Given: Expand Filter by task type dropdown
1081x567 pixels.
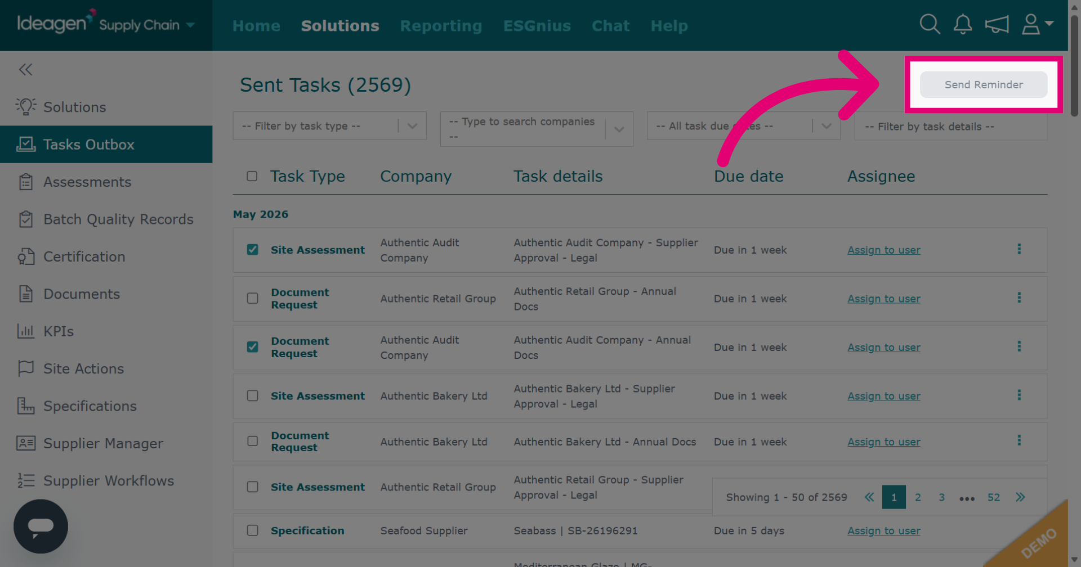Looking at the screenshot, I should [412, 126].
